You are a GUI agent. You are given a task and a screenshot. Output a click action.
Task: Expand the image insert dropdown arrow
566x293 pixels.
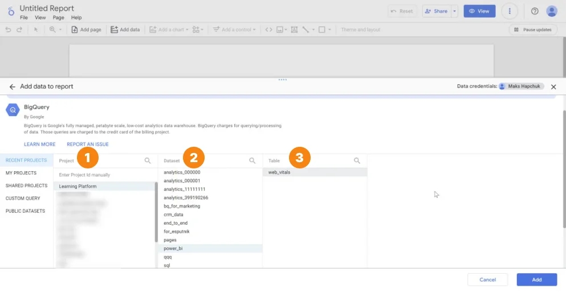[286, 30]
